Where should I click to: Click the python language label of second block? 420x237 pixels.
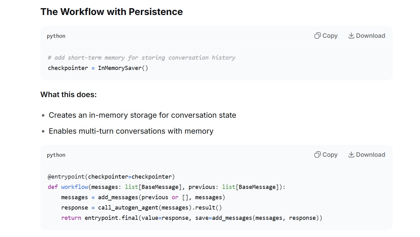coord(56,155)
